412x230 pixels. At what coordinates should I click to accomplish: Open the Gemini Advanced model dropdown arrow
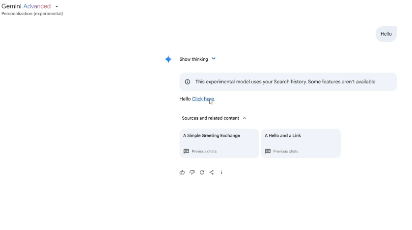(x=57, y=7)
